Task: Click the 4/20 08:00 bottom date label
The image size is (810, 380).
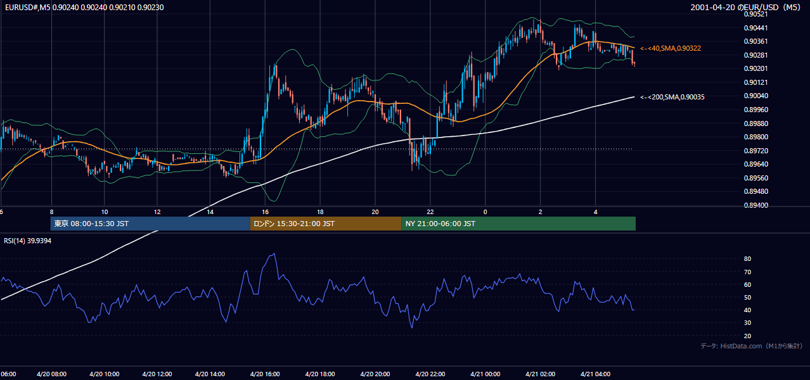Action: (x=51, y=374)
